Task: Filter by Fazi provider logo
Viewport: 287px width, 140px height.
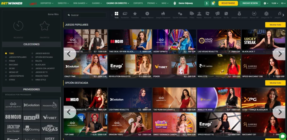Action: 31,117
